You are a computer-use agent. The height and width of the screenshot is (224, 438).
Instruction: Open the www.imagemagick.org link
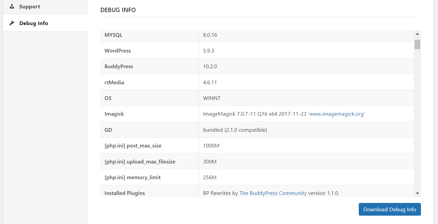click(336, 114)
